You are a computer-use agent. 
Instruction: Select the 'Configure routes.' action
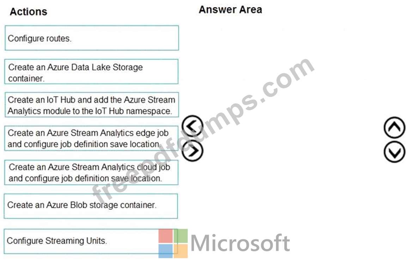(92, 38)
